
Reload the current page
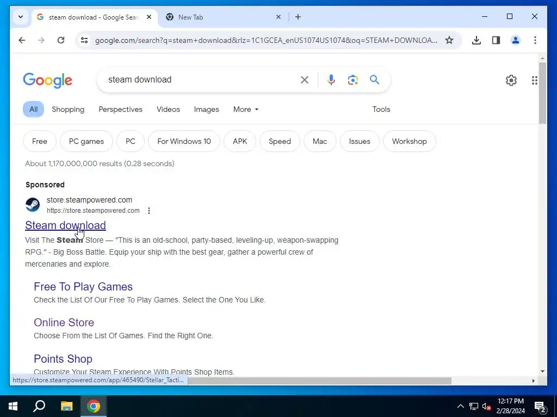coord(61,40)
